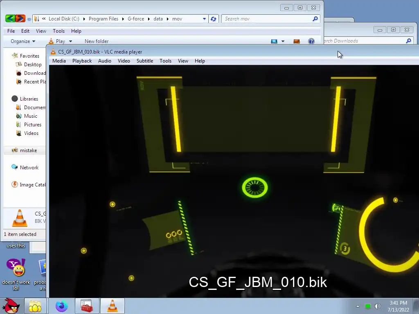Click the 'uses this' desktop icon label

[x=16, y=246]
